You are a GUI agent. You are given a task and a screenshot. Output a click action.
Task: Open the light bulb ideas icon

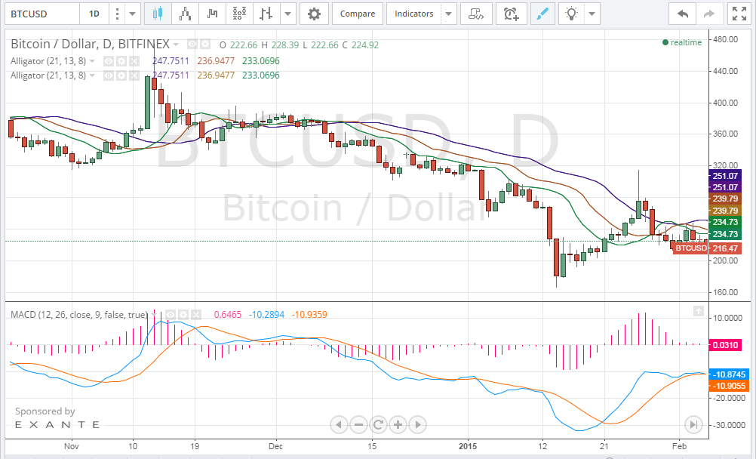(x=570, y=14)
